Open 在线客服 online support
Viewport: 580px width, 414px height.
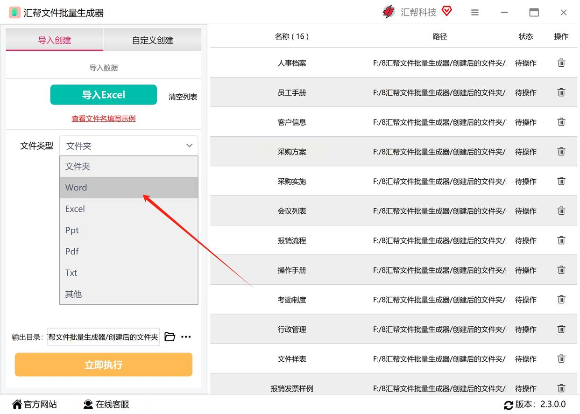pyautogui.click(x=106, y=404)
